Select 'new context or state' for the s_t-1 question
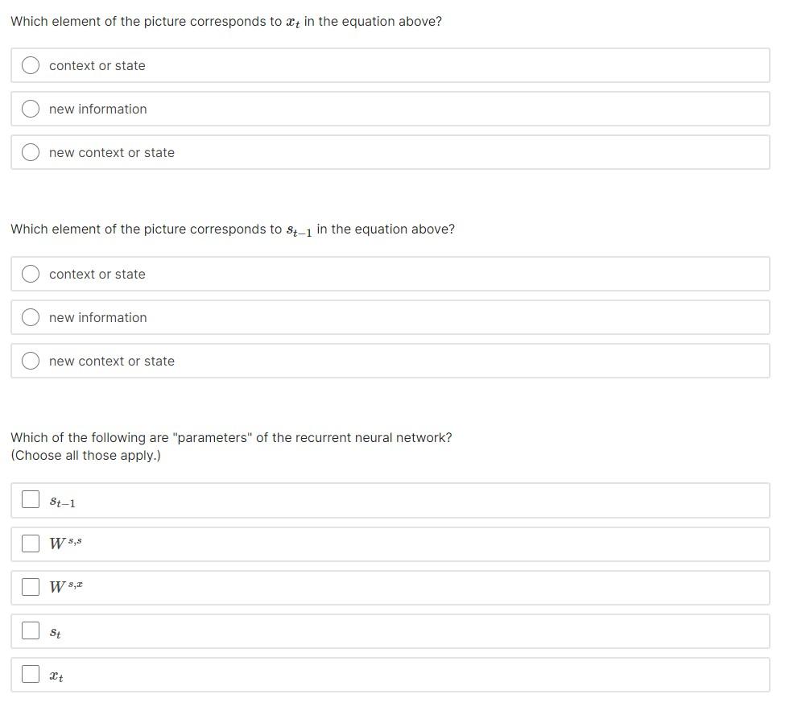This screenshot has height=715, width=785. pos(31,361)
